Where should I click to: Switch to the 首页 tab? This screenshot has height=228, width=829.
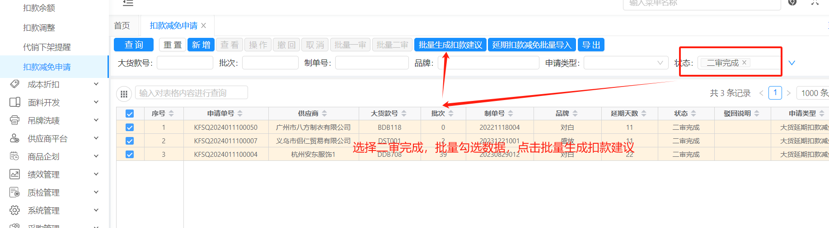coord(122,26)
